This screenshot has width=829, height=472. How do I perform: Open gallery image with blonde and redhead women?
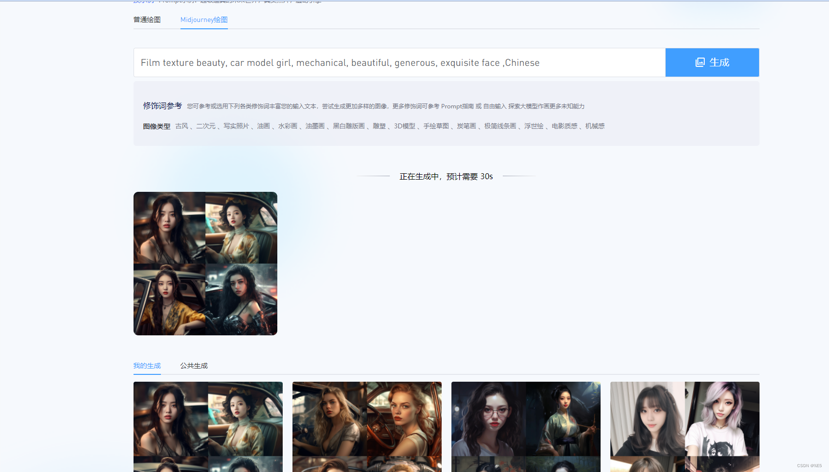(x=367, y=427)
